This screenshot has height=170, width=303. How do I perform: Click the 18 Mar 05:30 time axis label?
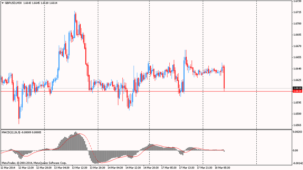pos(222,168)
